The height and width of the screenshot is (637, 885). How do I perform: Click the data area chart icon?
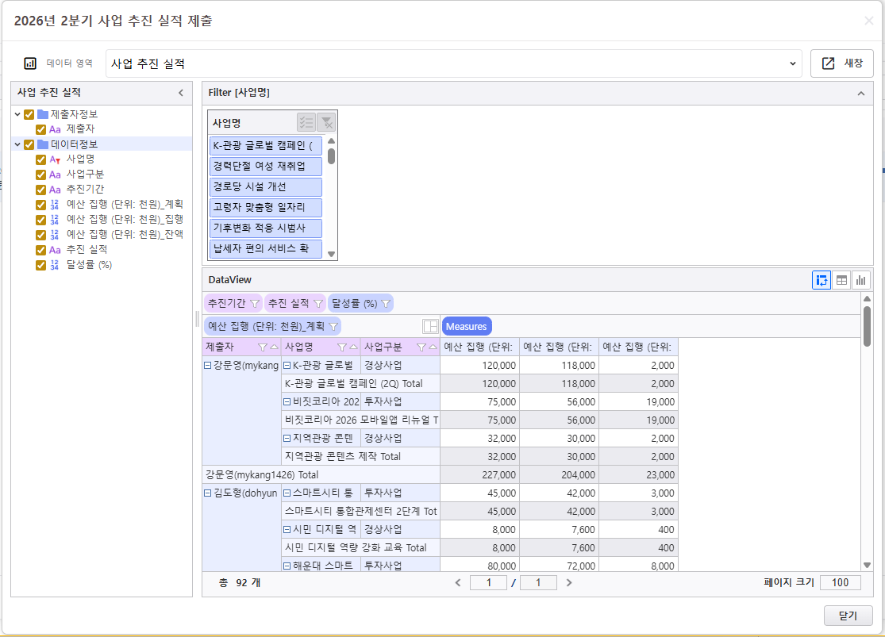(x=30, y=63)
